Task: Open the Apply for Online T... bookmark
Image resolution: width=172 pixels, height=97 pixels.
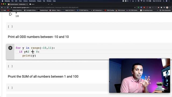Action: (x=69, y=10)
